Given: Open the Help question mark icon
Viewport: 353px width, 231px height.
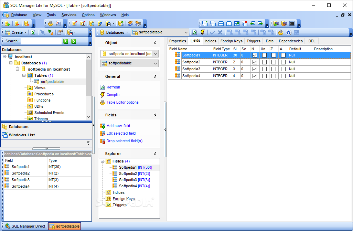Looking at the screenshot, I should 289,32.
